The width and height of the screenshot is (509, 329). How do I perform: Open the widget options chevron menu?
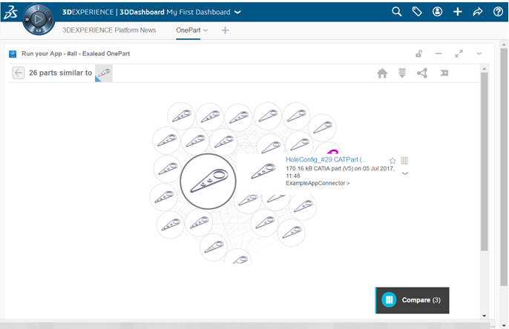click(x=479, y=54)
